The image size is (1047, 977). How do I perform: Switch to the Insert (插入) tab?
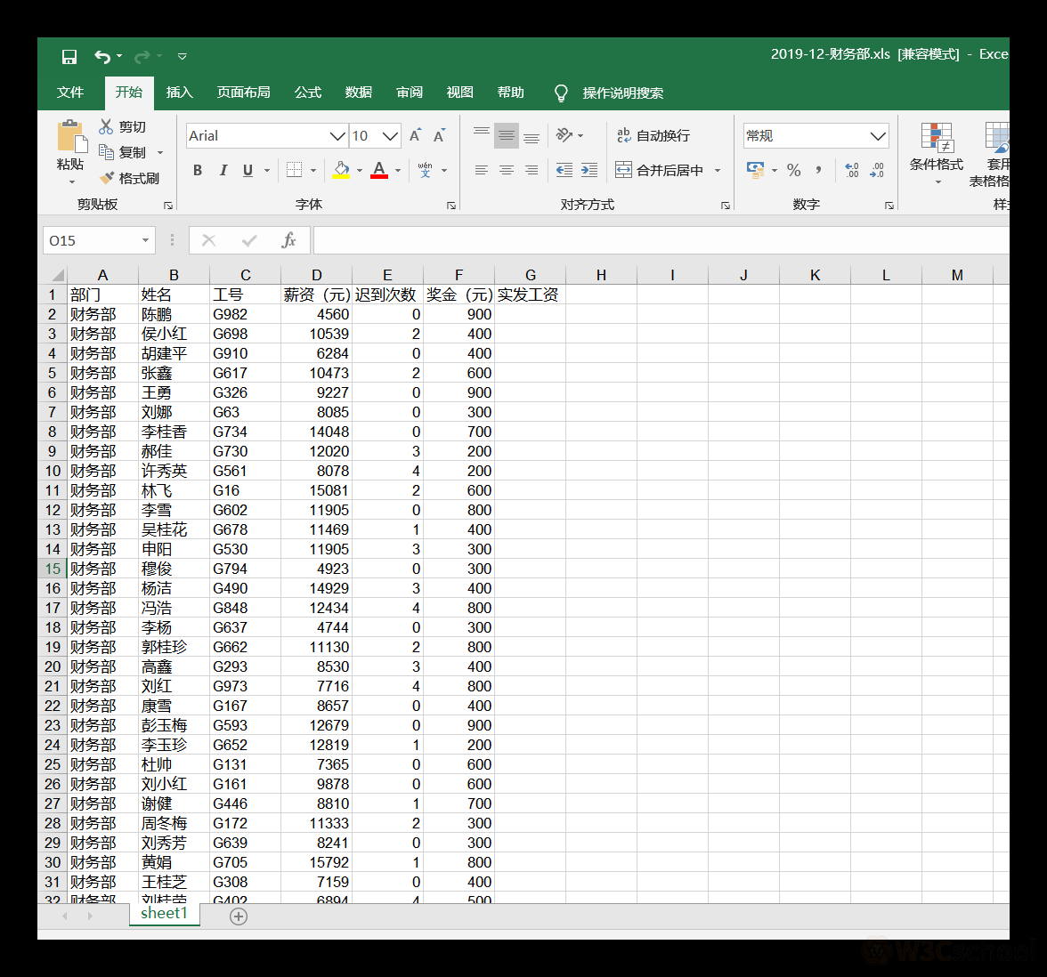click(179, 93)
